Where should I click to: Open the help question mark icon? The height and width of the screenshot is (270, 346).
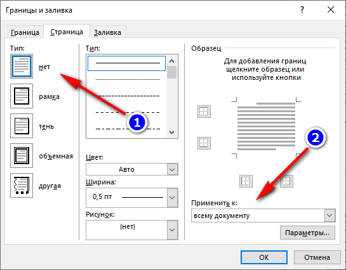pos(302,10)
